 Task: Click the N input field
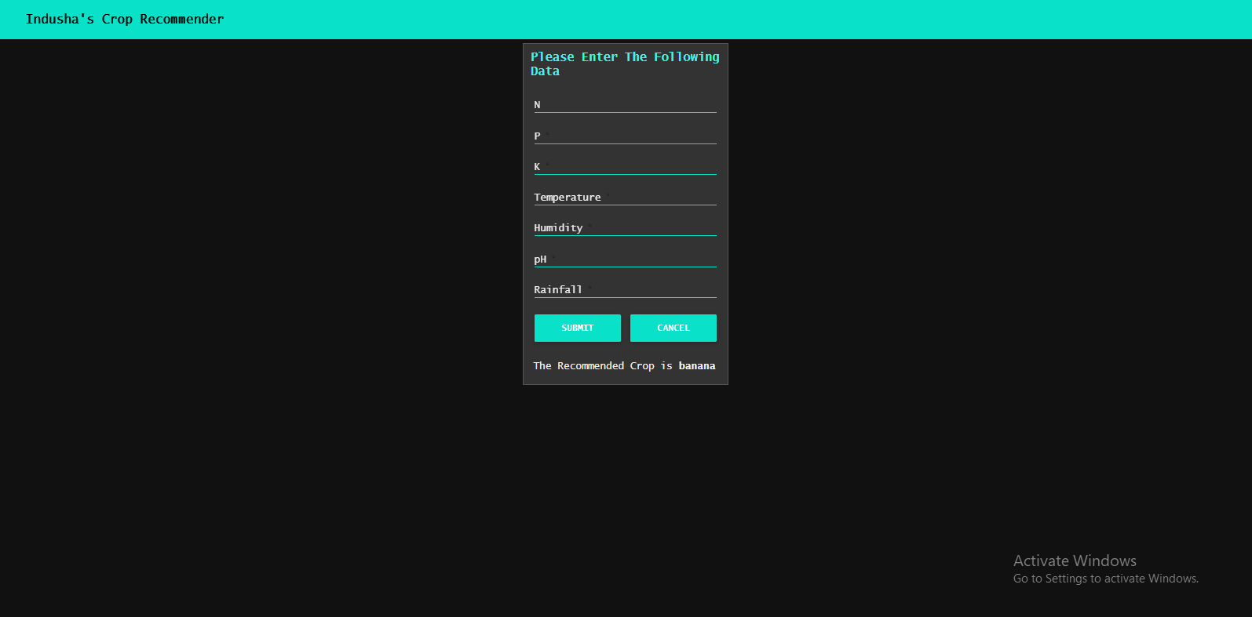625,105
